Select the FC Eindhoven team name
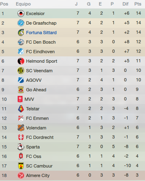This screenshot has height=181, width=145. tap(40, 52)
